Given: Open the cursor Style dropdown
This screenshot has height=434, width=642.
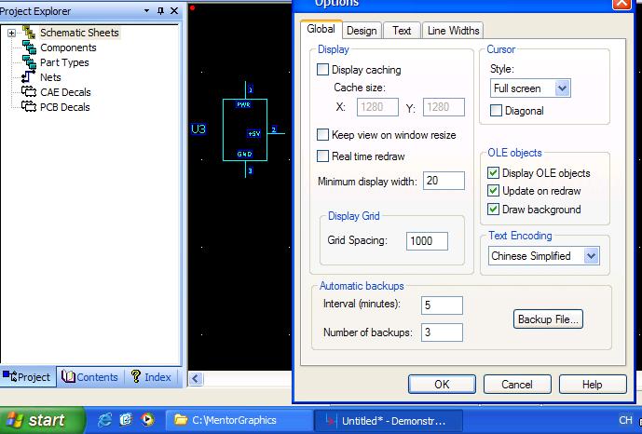Looking at the screenshot, I should tap(563, 88).
